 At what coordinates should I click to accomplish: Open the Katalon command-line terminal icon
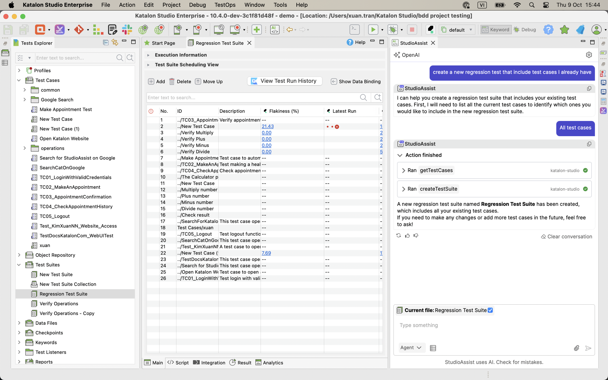(355, 29)
